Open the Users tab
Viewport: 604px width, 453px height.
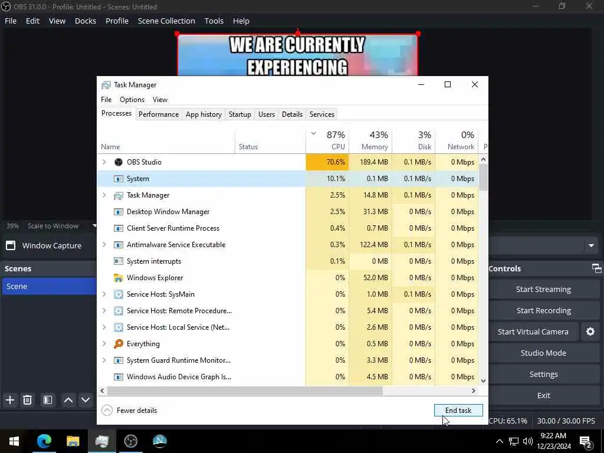pyautogui.click(x=267, y=114)
